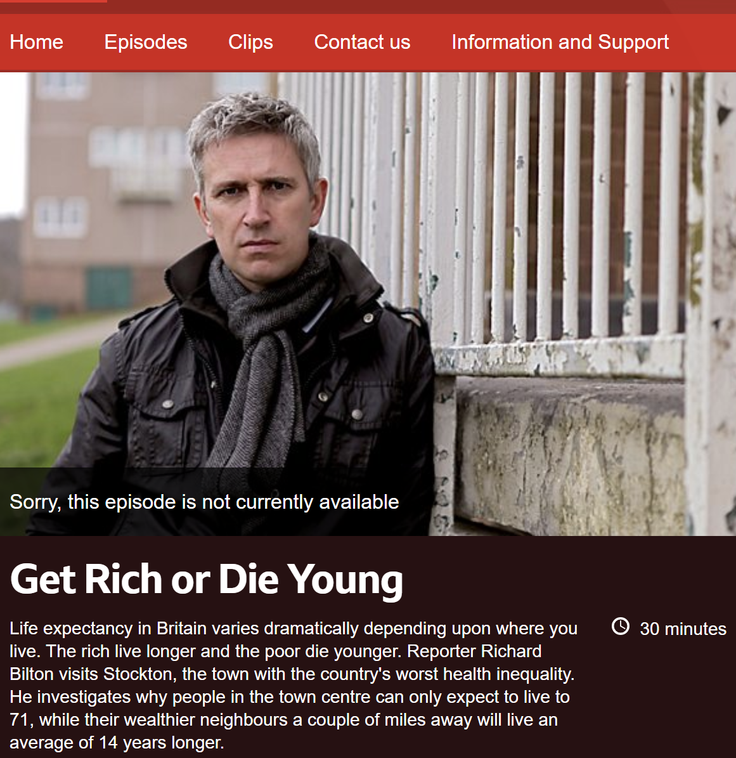This screenshot has width=736, height=758.
Task: Click the bright red accent at top-left strip
Action: 53,1
